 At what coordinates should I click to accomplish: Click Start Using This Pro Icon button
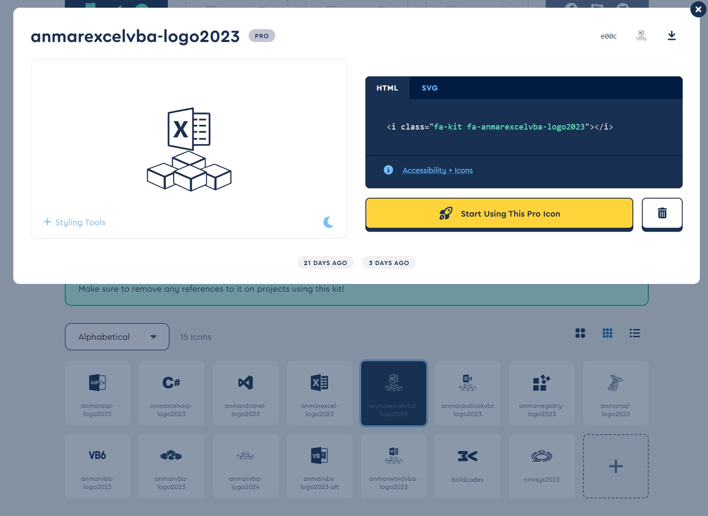click(x=499, y=213)
